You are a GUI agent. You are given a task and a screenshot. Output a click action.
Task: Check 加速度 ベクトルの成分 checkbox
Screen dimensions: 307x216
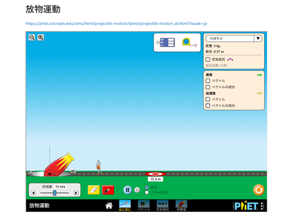(x=208, y=105)
